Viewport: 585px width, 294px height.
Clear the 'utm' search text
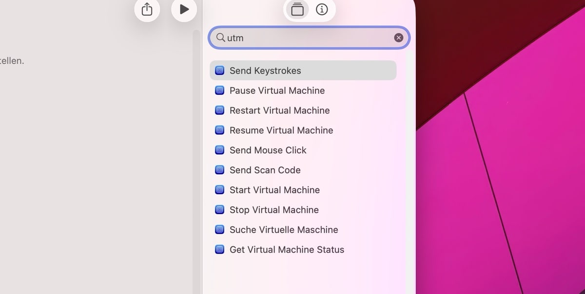coord(399,38)
